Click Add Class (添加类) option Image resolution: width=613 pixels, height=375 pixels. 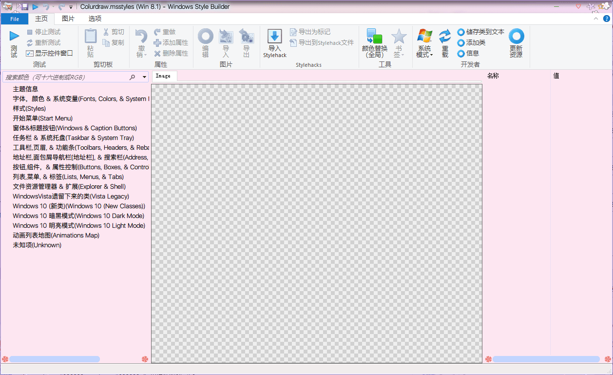pyautogui.click(x=471, y=42)
